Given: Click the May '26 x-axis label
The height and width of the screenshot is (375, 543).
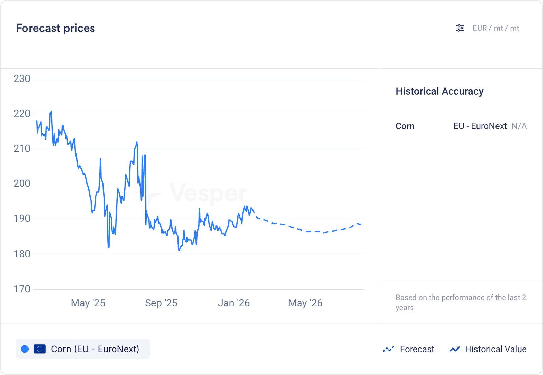Looking at the screenshot, I should (x=305, y=303).
